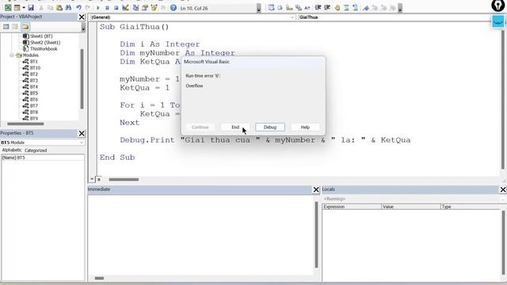The height and width of the screenshot is (285, 507).
Task: Select module BT2 in project tree
Action: (33, 74)
